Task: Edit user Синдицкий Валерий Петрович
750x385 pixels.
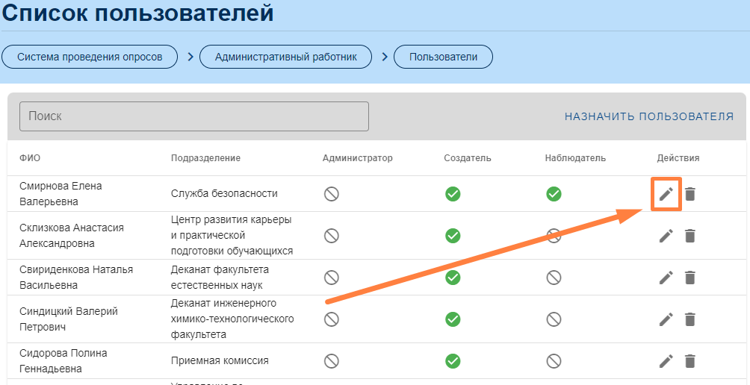Action: click(x=666, y=319)
